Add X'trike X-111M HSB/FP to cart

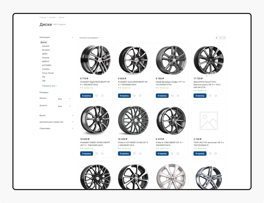[x=162, y=154]
